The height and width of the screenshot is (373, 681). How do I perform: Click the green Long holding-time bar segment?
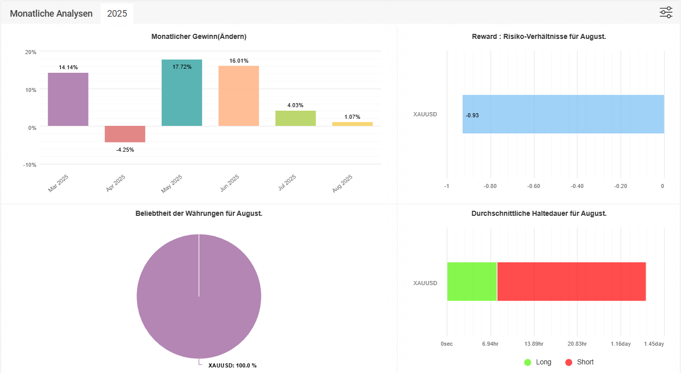472,282
